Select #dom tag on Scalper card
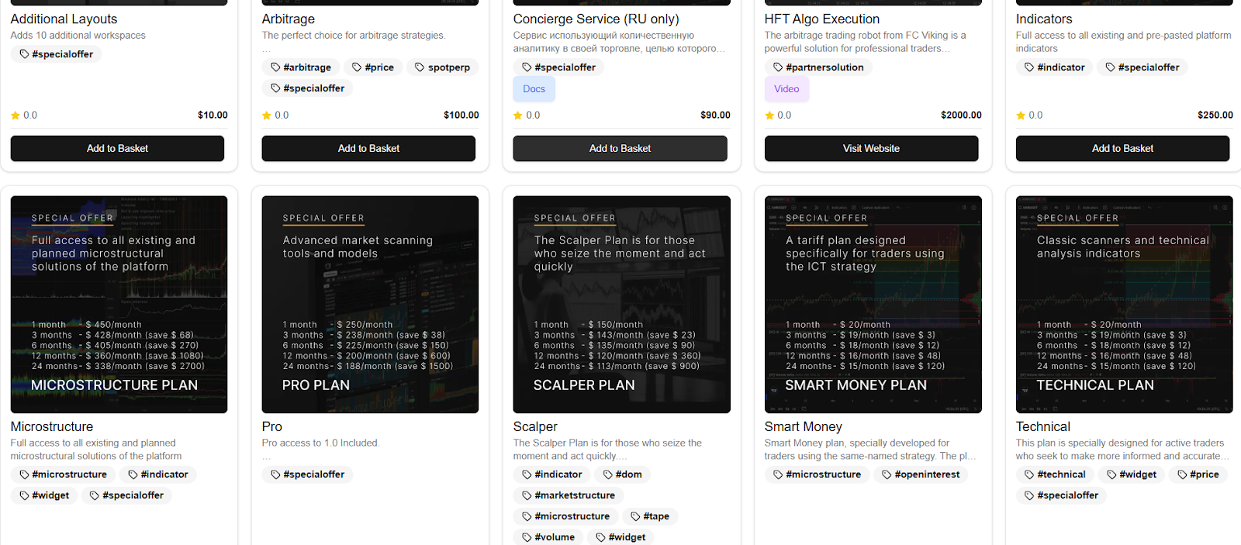 622,474
